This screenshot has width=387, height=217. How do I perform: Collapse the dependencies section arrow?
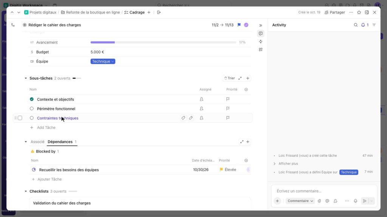26,142
